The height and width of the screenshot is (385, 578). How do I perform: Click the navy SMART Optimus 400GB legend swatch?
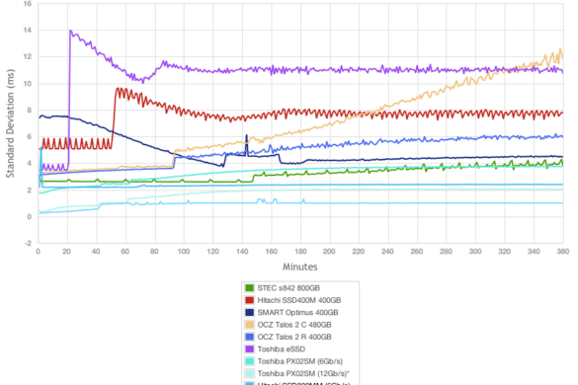(250, 312)
